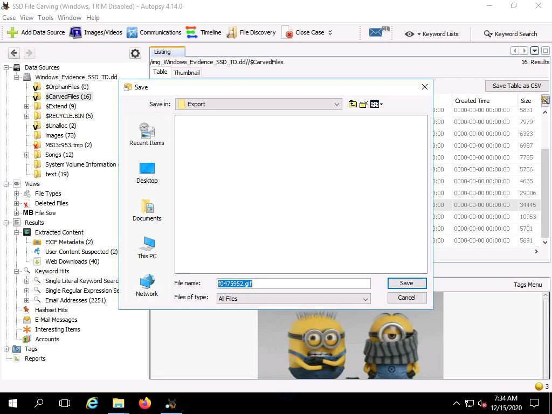Open the tree view settings gear
Viewport: 552px width, 414px height.
(135, 53)
